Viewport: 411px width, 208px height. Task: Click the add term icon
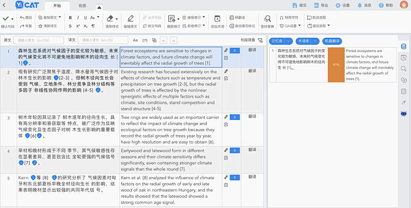click(217, 19)
